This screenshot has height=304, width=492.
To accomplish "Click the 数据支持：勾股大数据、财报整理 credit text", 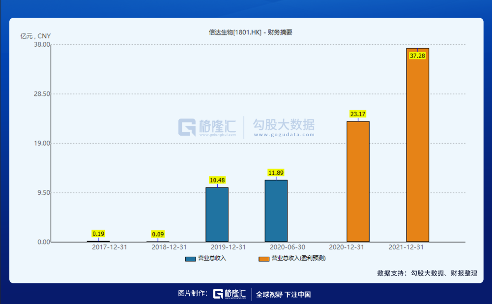I will (x=427, y=273).
